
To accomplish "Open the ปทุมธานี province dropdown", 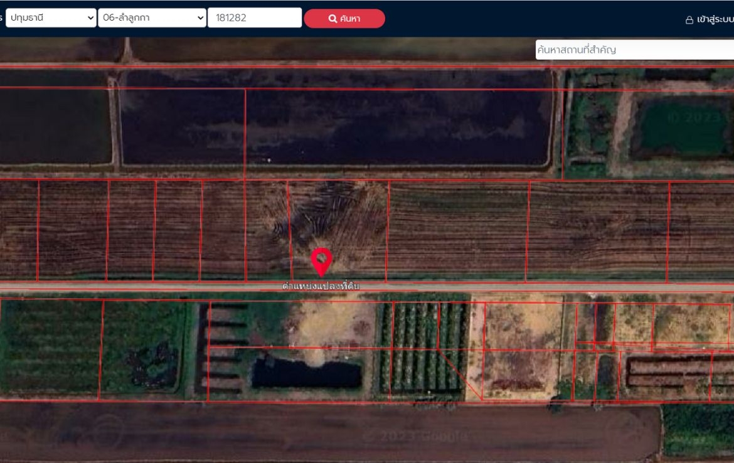I will click(50, 18).
